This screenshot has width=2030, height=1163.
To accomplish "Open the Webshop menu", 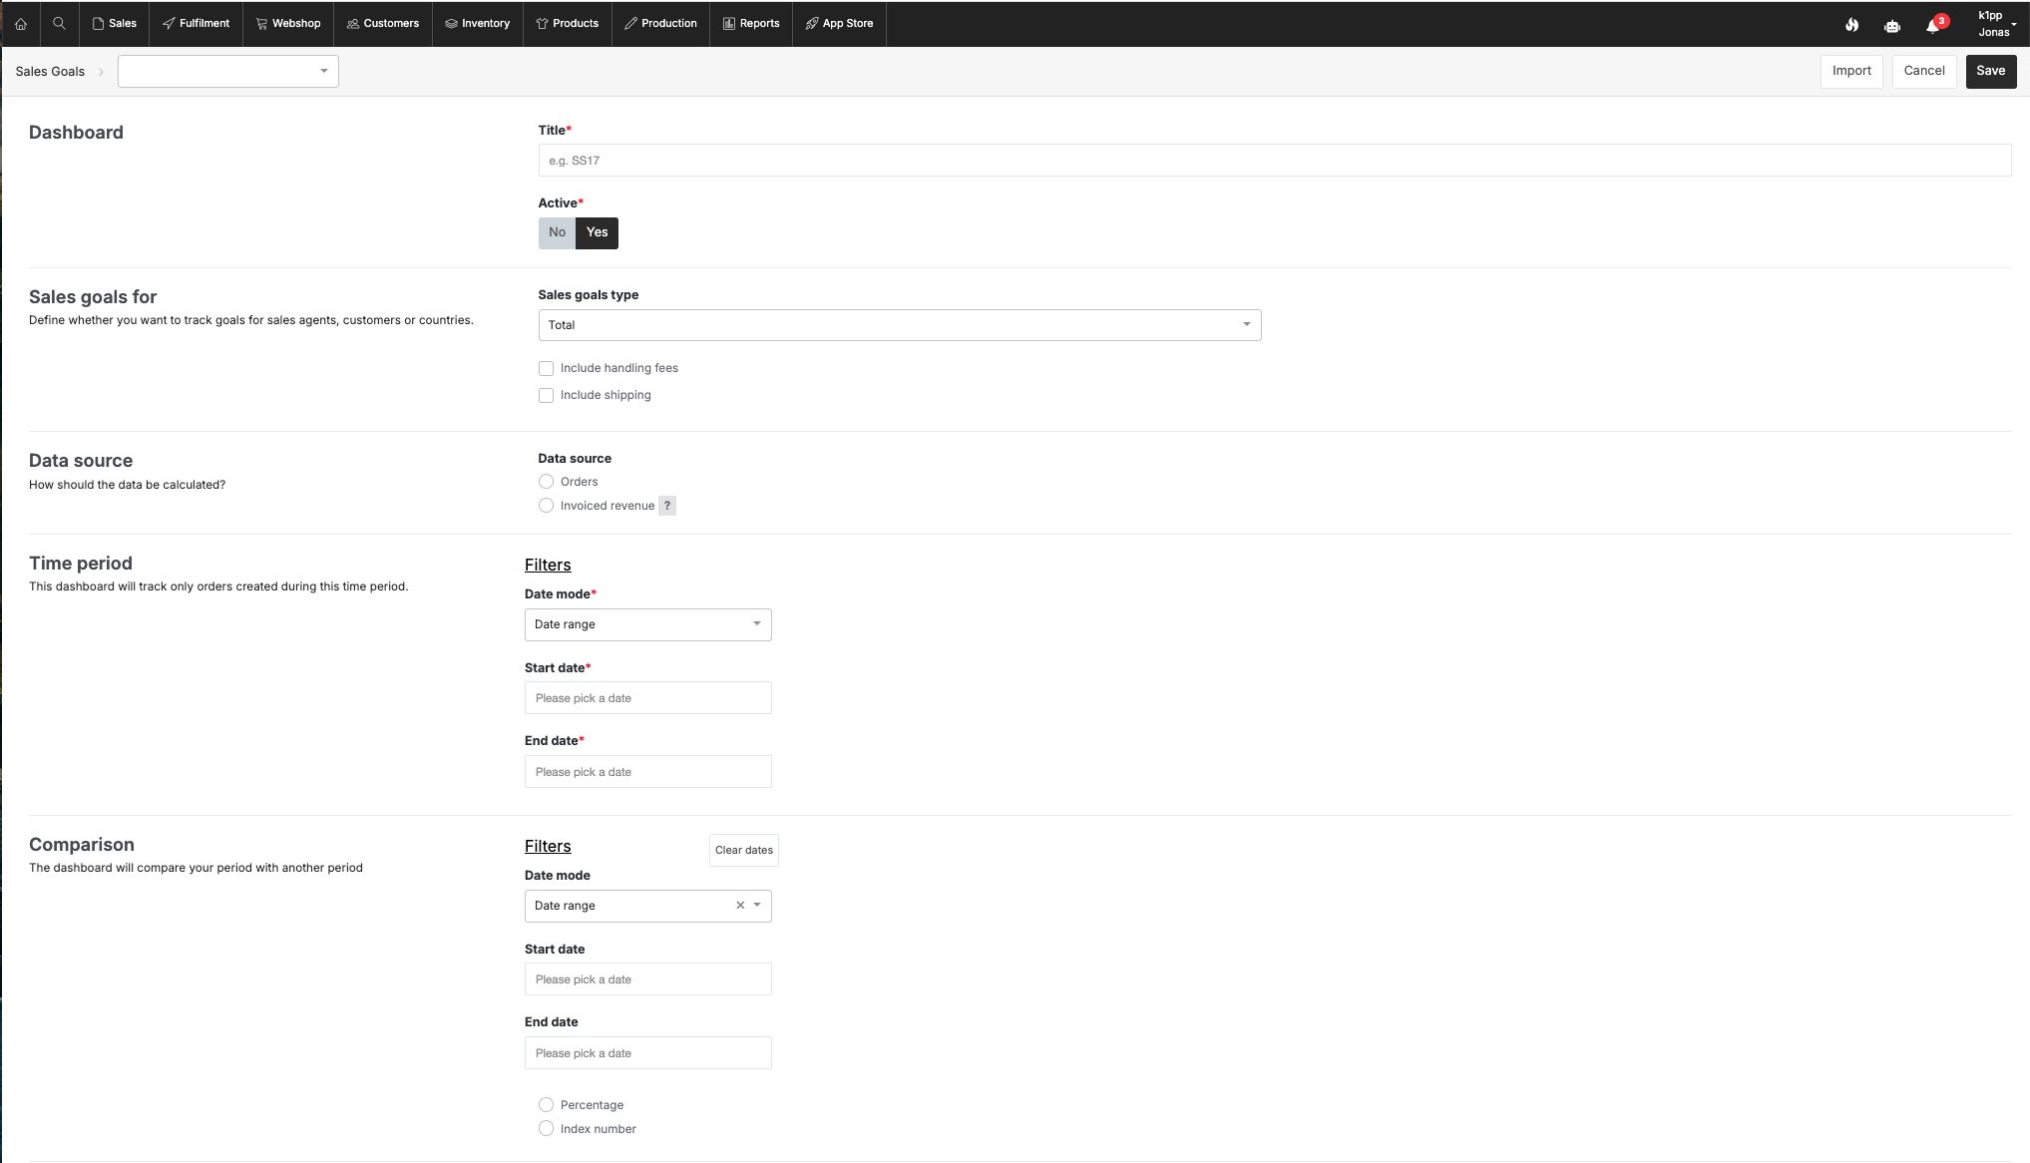I will [x=288, y=24].
